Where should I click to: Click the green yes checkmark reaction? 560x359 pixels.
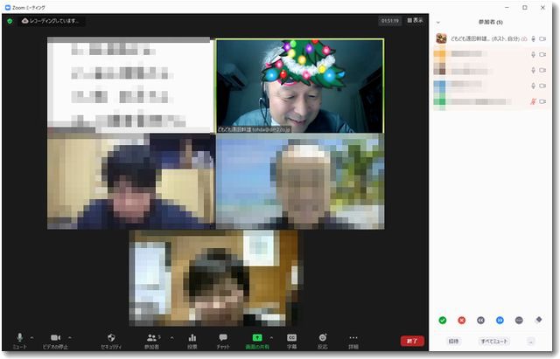pos(443,321)
